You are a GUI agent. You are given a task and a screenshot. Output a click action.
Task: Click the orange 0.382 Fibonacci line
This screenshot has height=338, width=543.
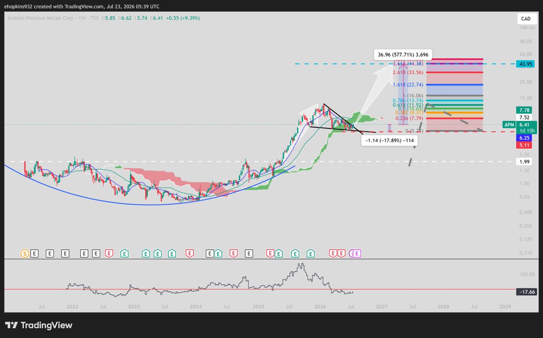click(454, 113)
